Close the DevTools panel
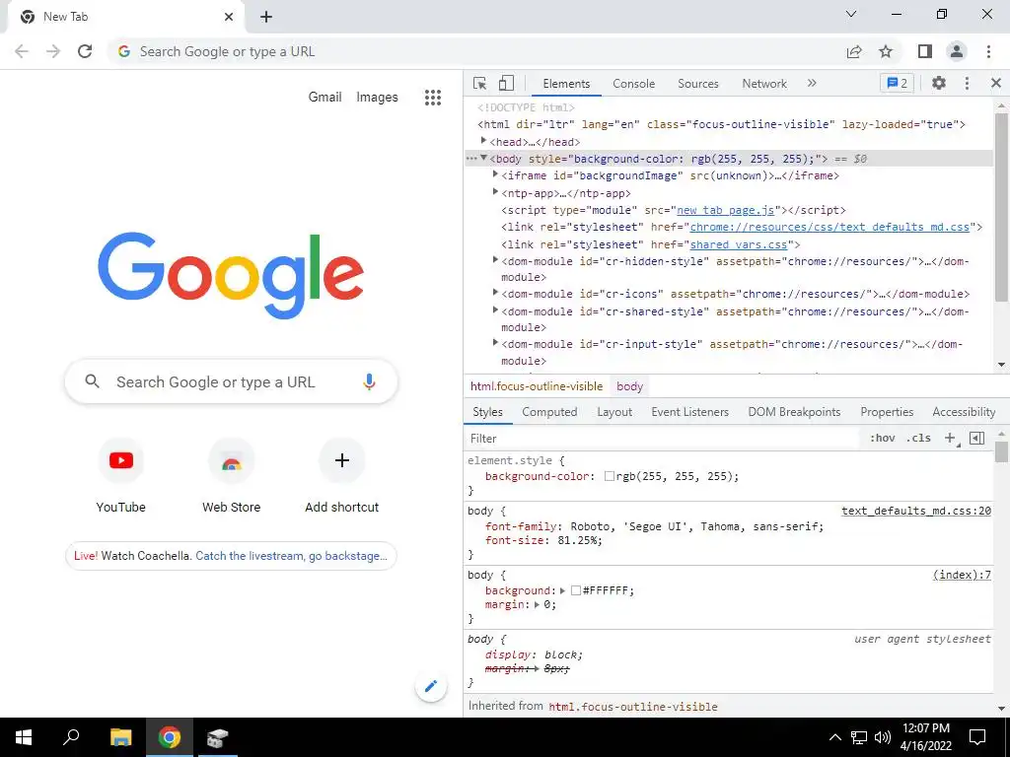The width and height of the screenshot is (1010, 757). pos(996,83)
